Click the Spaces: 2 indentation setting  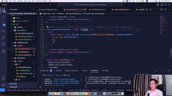[96, 90]
